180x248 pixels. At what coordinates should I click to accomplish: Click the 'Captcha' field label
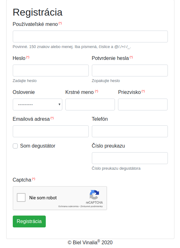22,180
